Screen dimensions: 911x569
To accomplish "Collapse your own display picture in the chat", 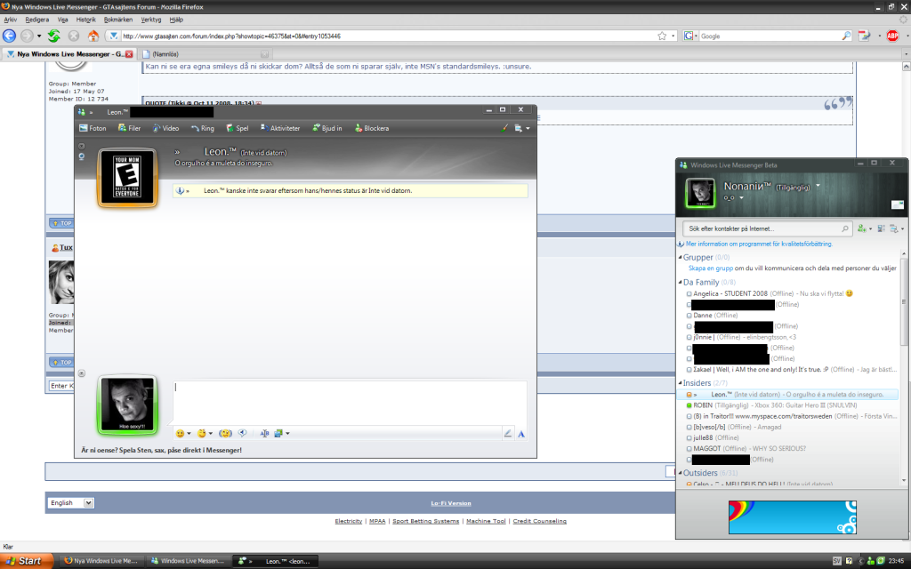I will point(81,373).
